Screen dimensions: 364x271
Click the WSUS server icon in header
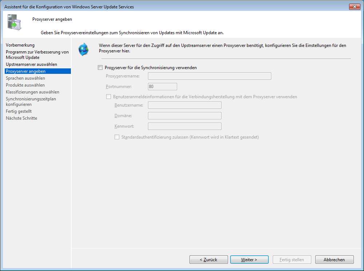pyautogui.click(x=14, y=22)
